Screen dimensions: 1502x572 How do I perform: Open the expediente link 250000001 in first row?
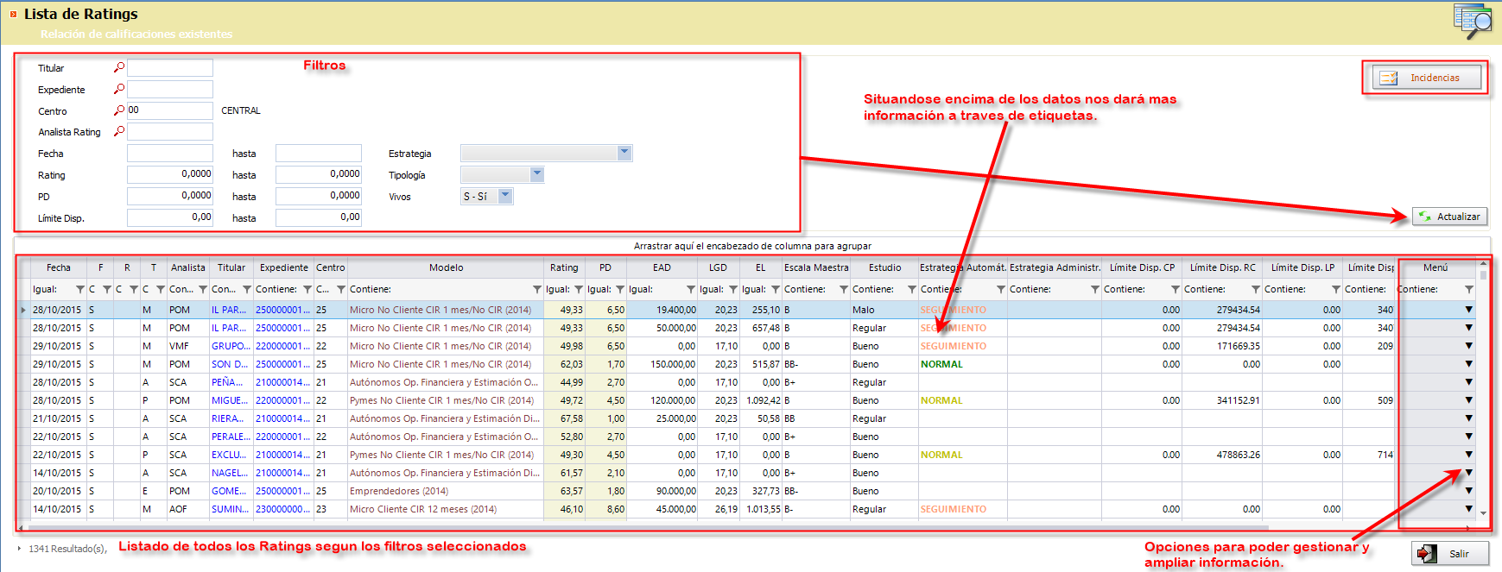coord(282,310)
